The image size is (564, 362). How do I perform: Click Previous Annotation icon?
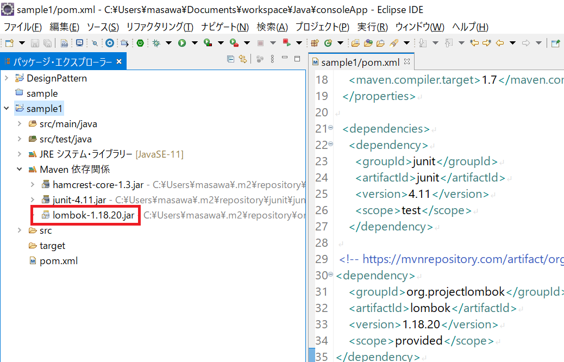tap(449, 43)
